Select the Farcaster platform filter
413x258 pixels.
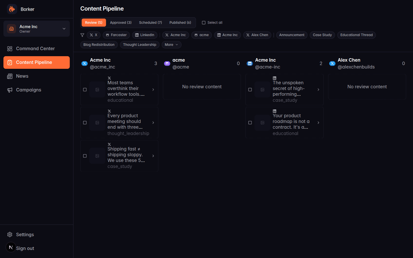(116, 35)
